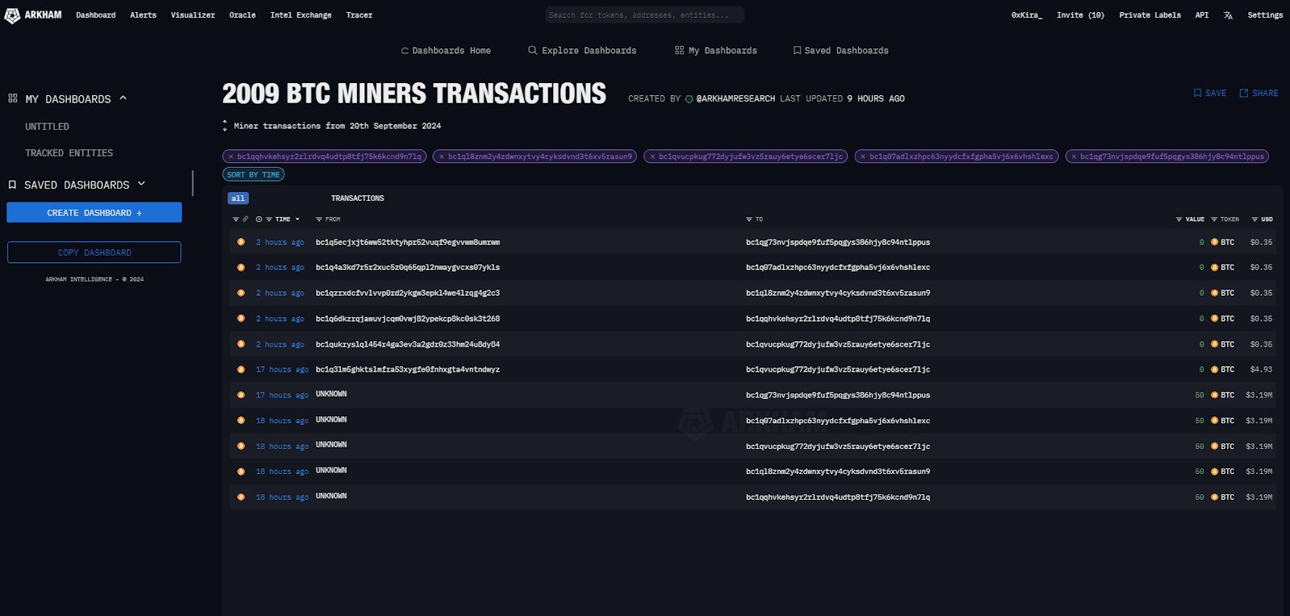Click the clock icon in the Time column
Screen dimensions: 1290x616
(x=259, y=219)
